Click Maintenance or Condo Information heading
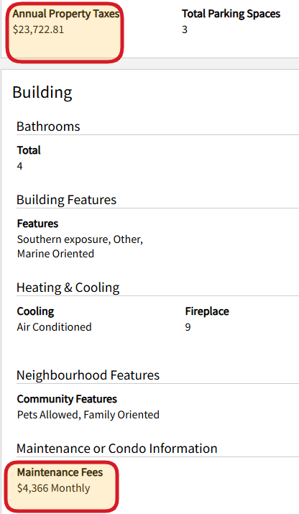 [117, 449]
